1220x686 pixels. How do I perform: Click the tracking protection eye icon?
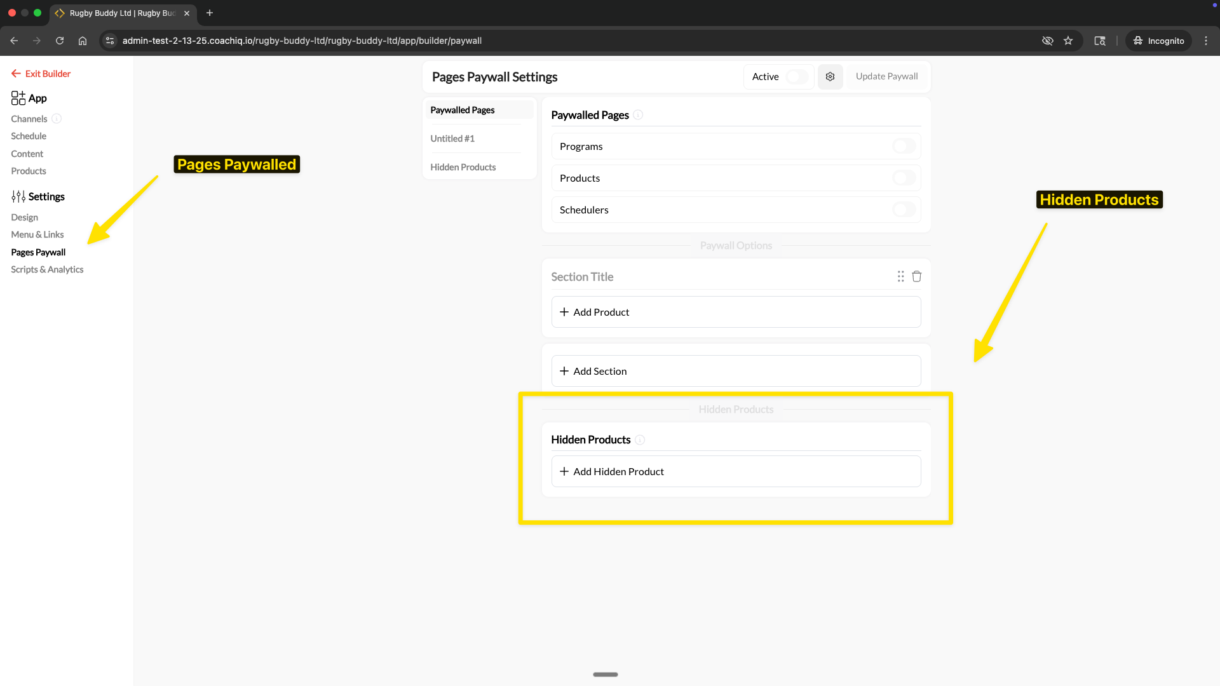tap(1048, 41)
